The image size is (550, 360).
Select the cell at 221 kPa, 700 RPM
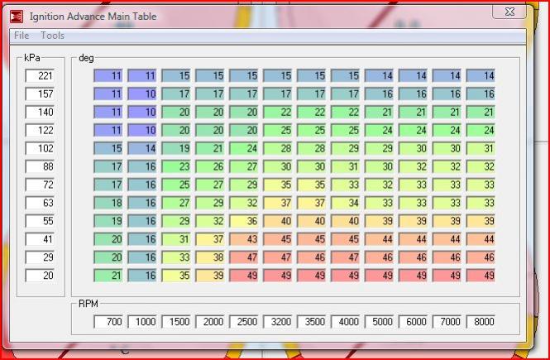pyautogui.click(x=108, y=75)
